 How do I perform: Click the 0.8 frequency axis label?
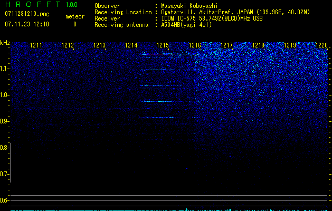coord(4,148)
